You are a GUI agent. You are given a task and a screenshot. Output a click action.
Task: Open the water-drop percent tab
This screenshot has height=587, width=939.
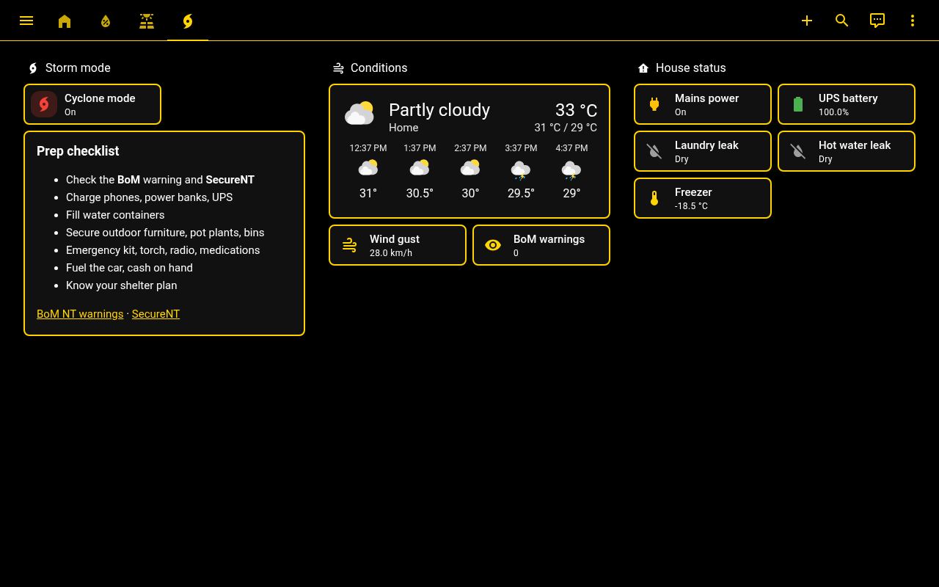coord(106,21)
